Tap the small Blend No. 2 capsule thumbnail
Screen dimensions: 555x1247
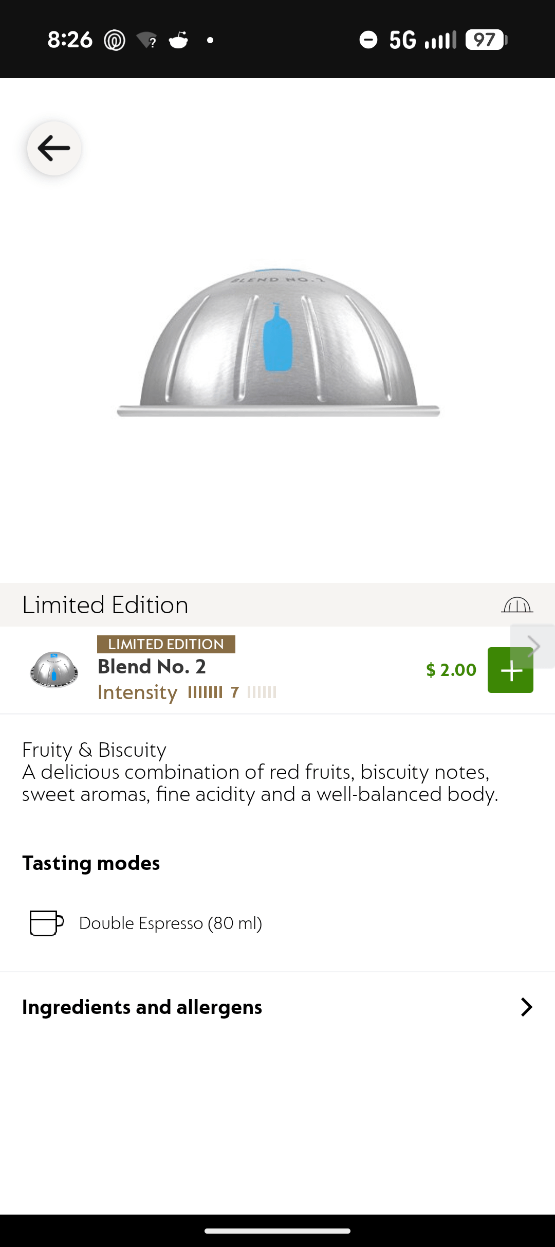coord(54,670)
